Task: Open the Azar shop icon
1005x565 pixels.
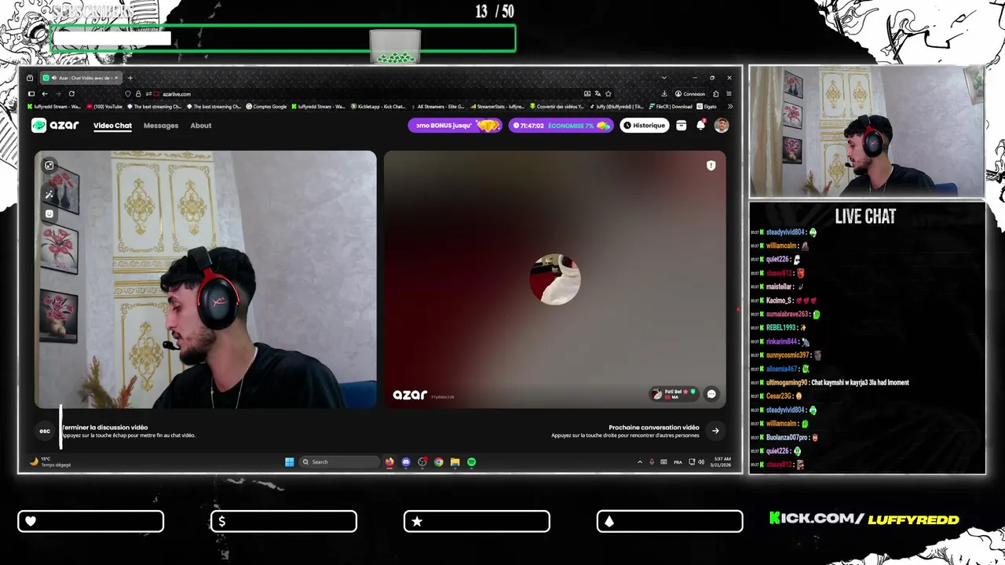Action: pyautogui.click(x=682, y=126)
